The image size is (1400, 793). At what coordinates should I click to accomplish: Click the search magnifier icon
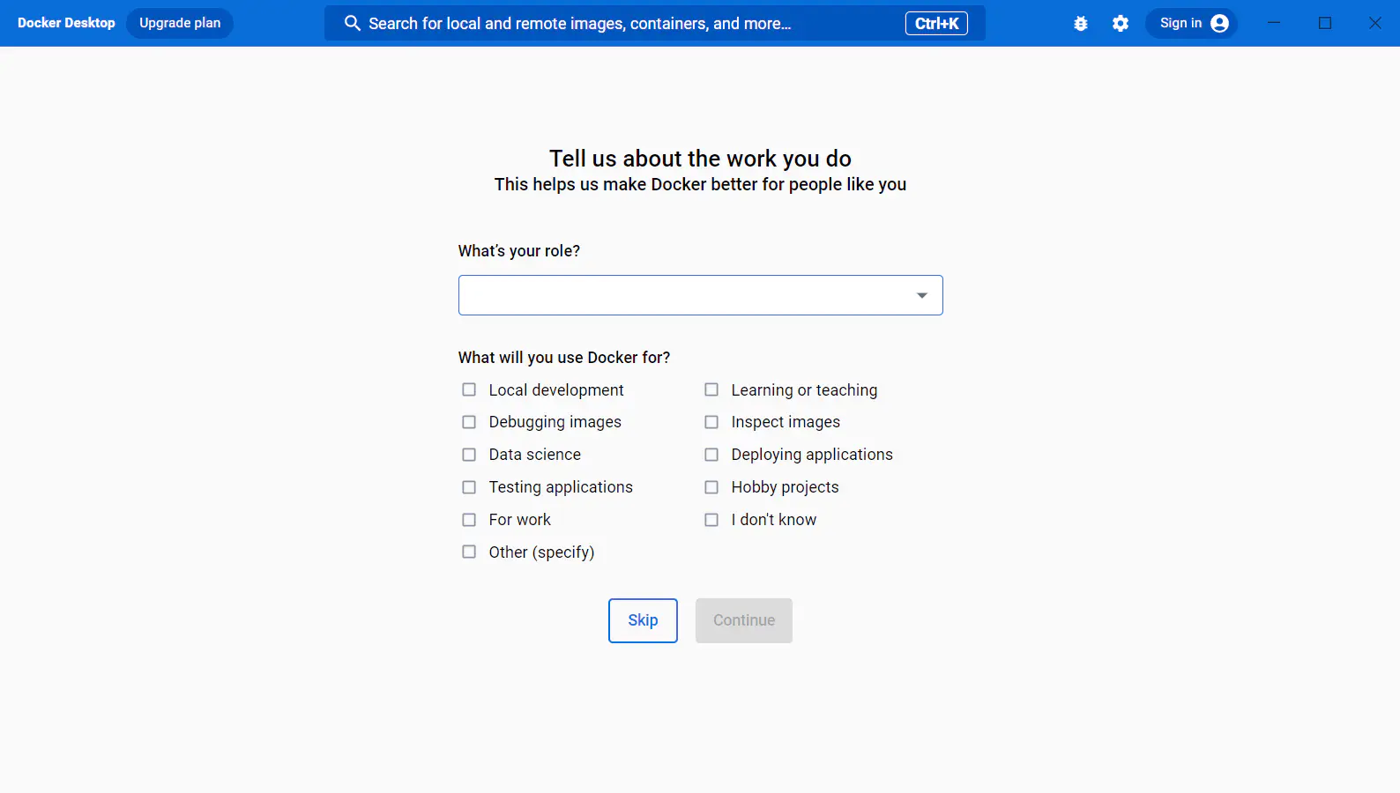coord(352,23)
